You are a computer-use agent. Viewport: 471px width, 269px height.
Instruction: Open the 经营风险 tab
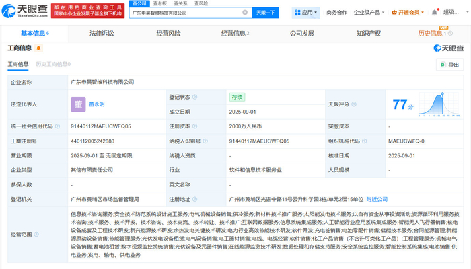pos(167,32)
